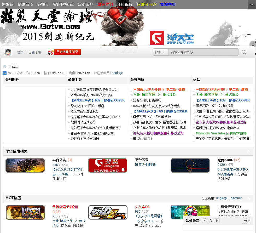Screen dimensions: 256x233
Task: Select the 最新主题 column header
Action: click(x=75, y=80)
